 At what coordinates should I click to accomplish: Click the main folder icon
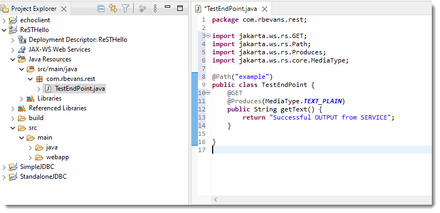30,137
